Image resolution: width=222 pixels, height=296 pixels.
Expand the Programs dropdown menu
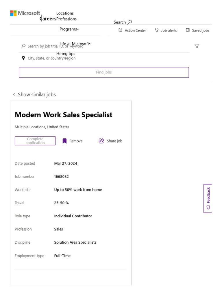coord(69,29)
